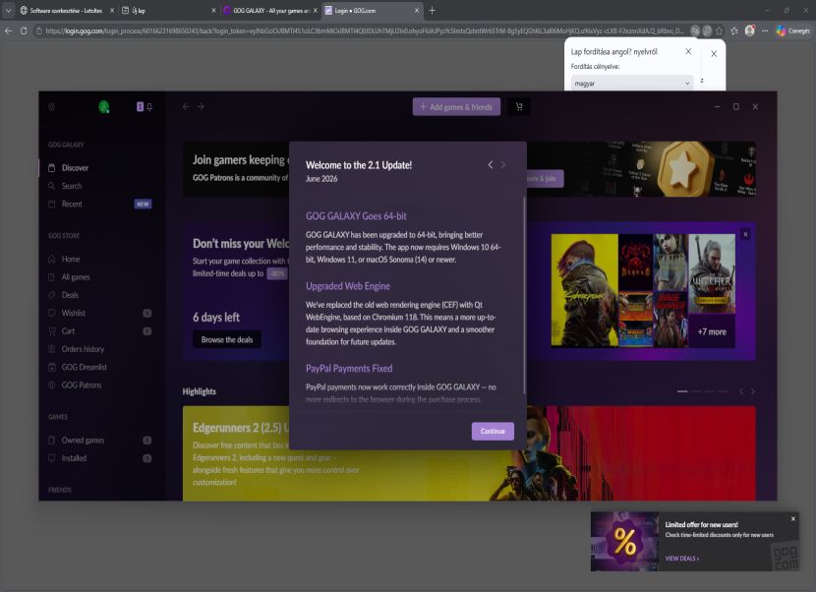Viewport: 816px width, 592px height.
Task: Open the tab list chevron
Action: click(x=8, y=11)
